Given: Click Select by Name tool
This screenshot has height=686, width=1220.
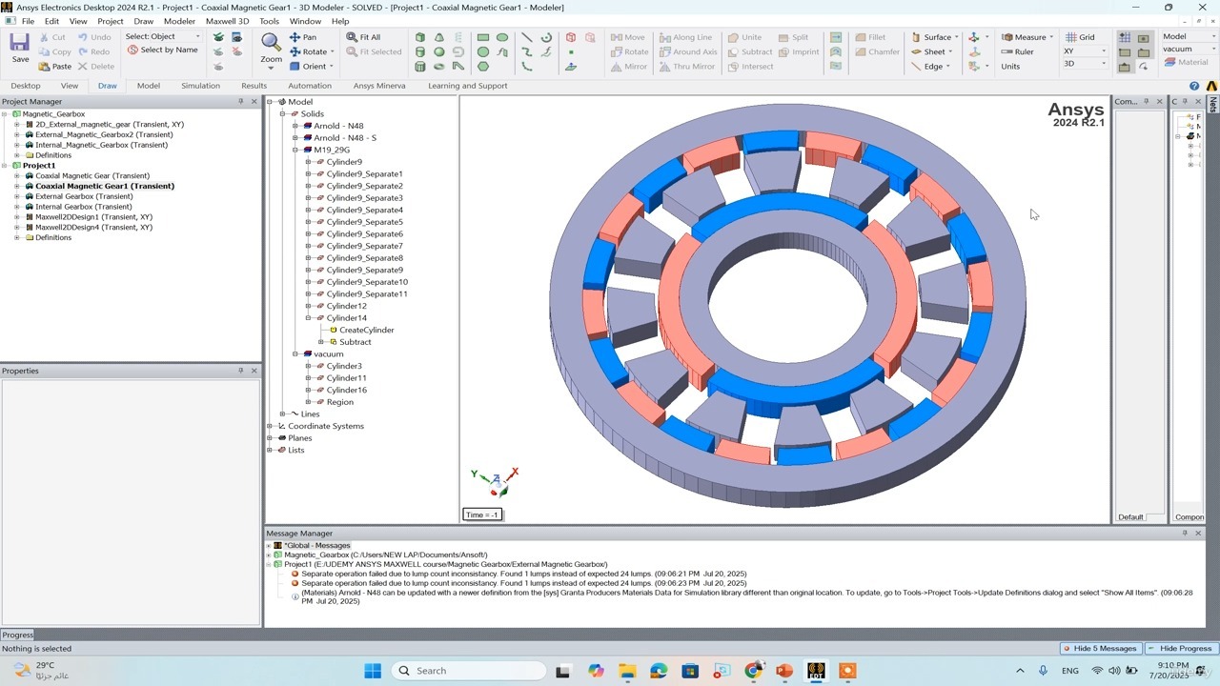Looking at the screenshot, I should pos(163,50).
